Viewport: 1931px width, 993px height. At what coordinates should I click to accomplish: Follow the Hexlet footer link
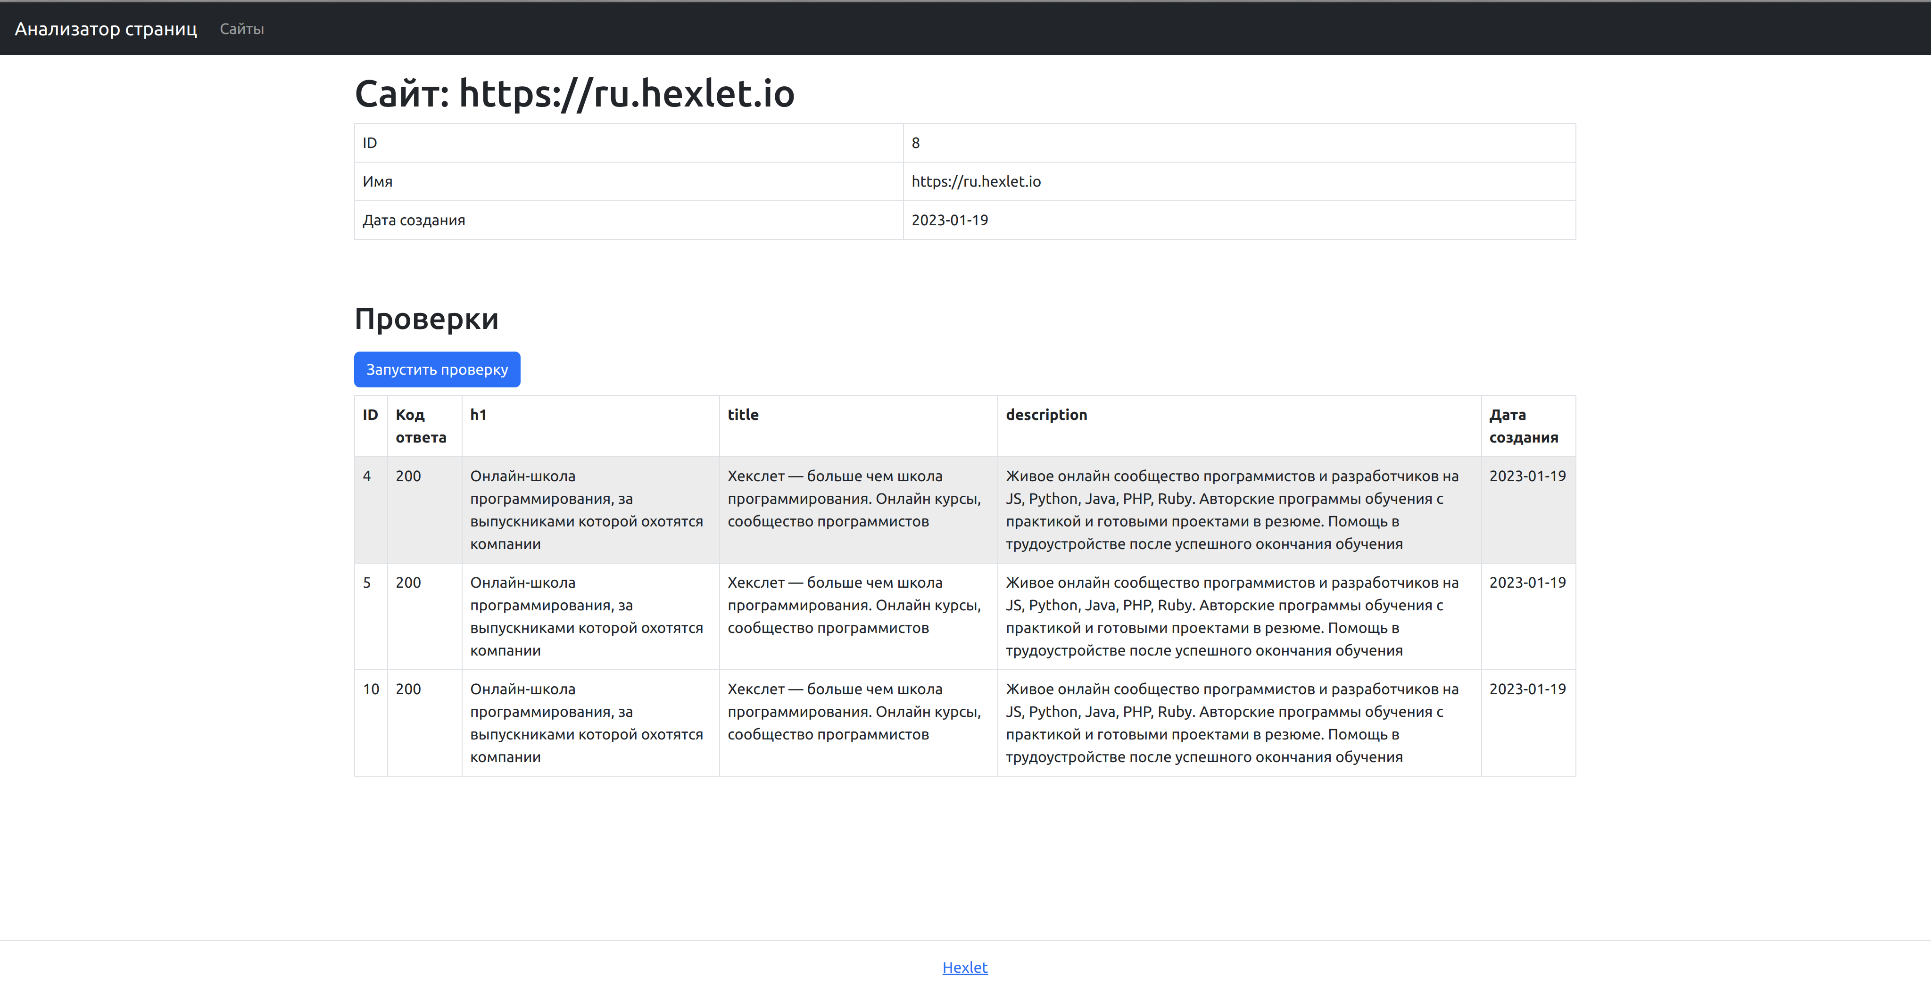[964, 967]
